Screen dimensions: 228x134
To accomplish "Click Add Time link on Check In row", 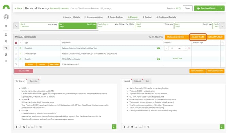I will click(177, 58).
